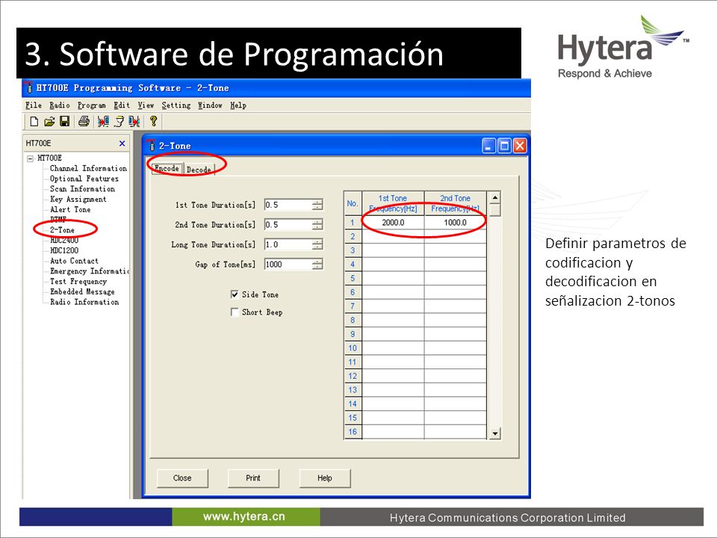The width and height of the screenshot is (717, 538).
Task: Select Key Assignment in the tree
Action: [78, 200]
